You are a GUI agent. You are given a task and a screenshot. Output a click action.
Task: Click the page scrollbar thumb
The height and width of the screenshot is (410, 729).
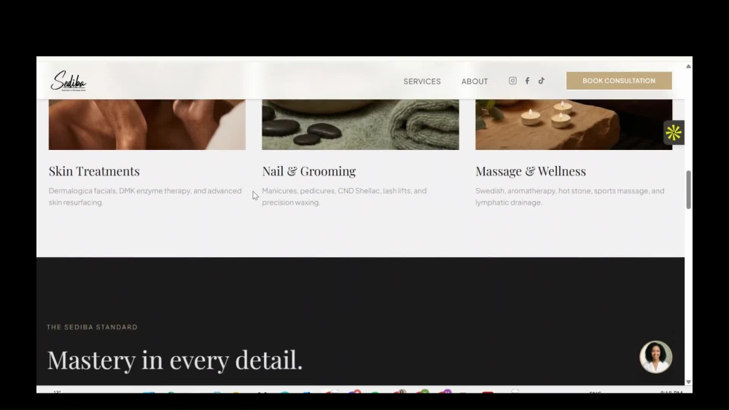click(689, 189)
